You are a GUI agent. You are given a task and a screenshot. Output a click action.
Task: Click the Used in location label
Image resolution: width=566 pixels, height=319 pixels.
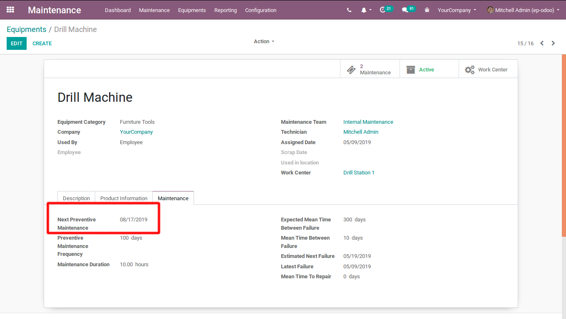tap(300, 163)
